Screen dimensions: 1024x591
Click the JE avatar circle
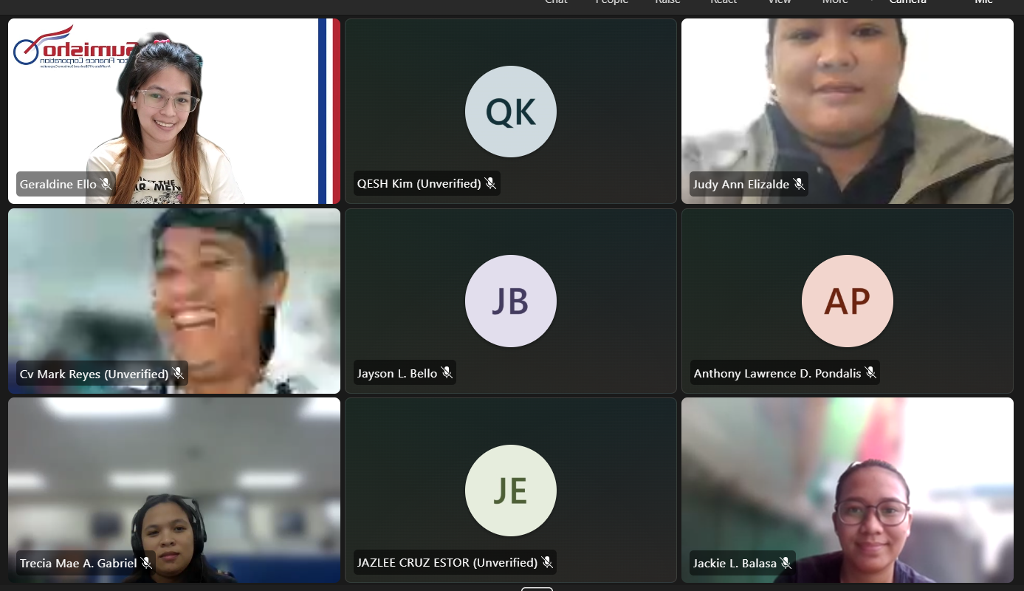pyautogui.click(x=511, y=491)
